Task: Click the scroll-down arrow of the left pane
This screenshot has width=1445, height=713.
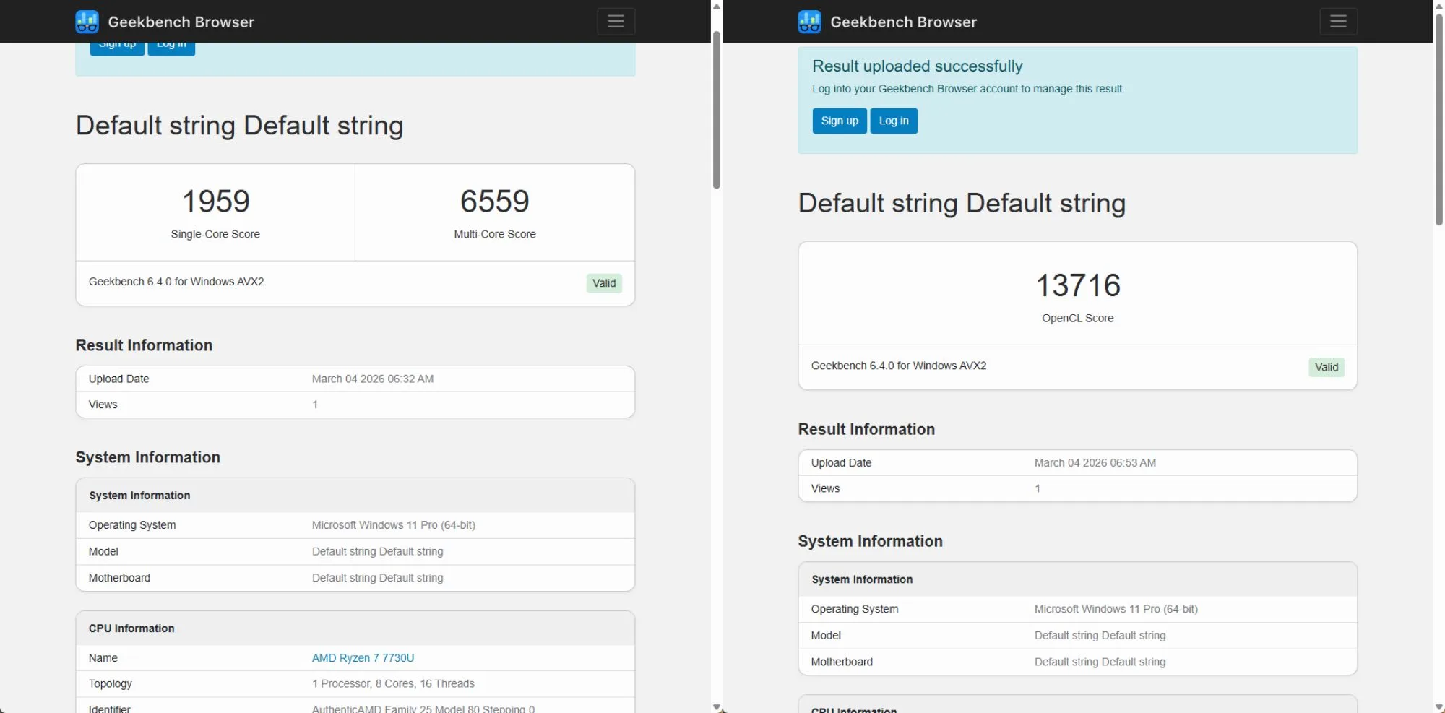Action: pyautogui.click(x=716, y=707)
